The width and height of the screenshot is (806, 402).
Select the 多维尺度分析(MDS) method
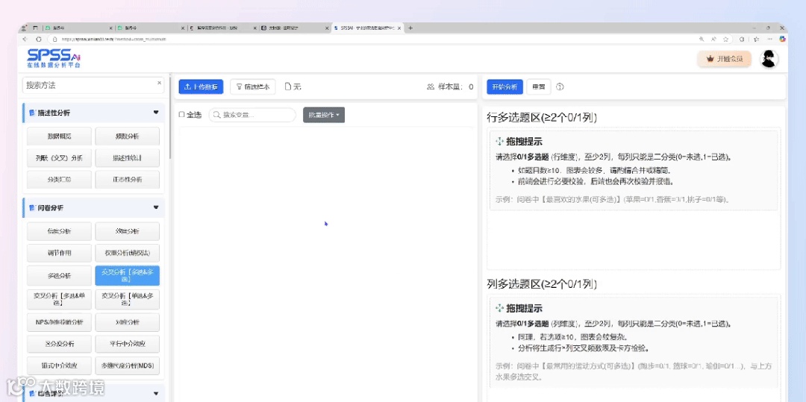127,365
